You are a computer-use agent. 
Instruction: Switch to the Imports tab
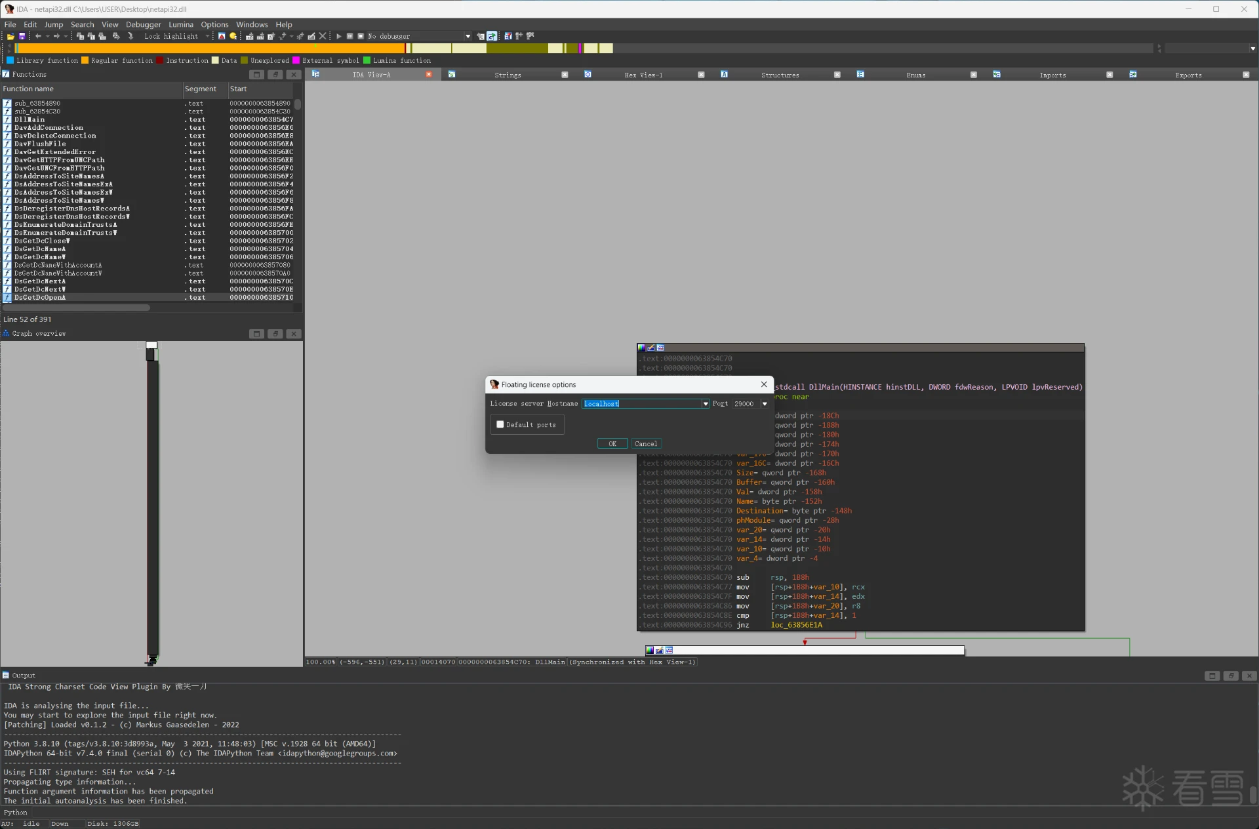1052,75
